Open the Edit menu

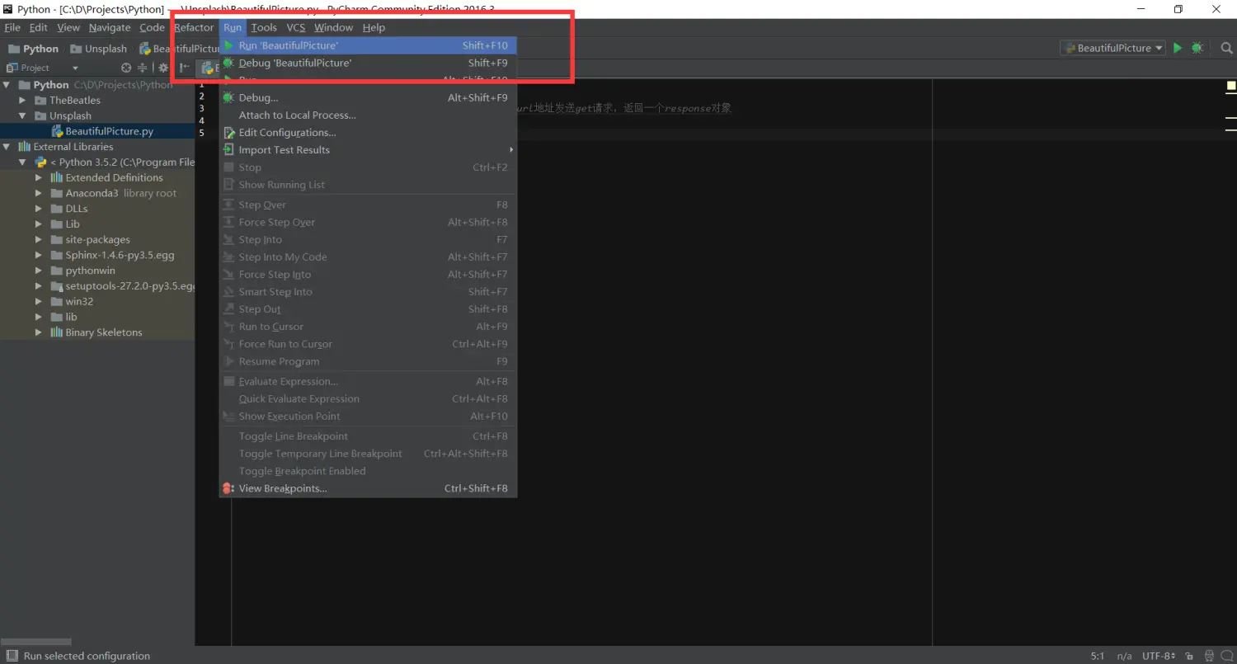[39, 27]
